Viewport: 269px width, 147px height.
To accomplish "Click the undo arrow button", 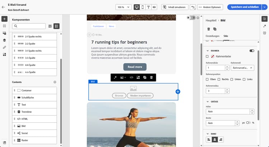I will 193,7.
